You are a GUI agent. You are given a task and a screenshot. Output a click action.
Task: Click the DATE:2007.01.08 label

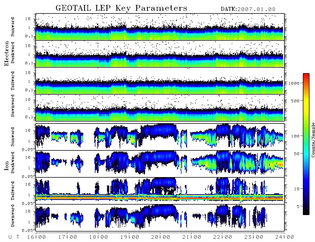coord(248,9)
